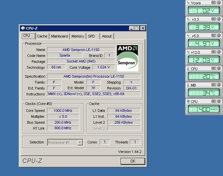The height and width of the screenshot is (176, 223).
Task: Open the Mainboard tab
Action: coord(59,37)
